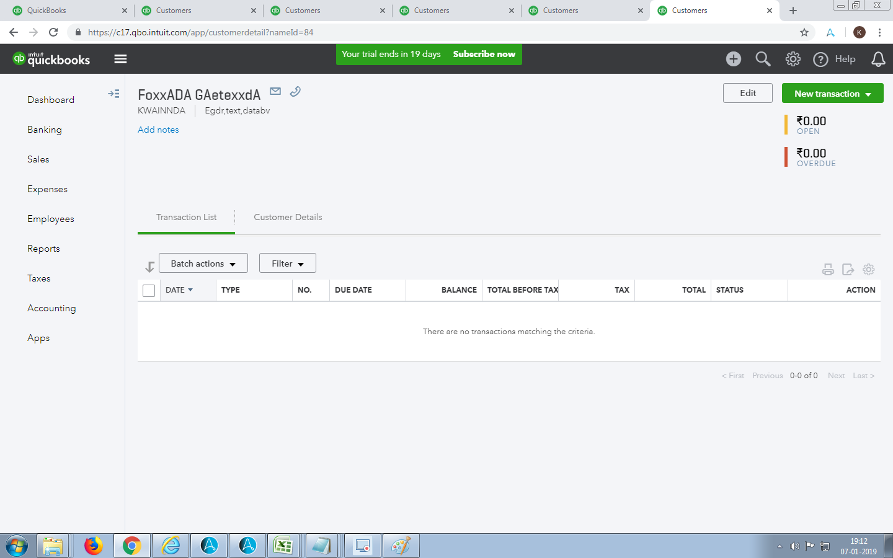
Task: Expand the New transaction dropdown
Action: click(833, 93)
